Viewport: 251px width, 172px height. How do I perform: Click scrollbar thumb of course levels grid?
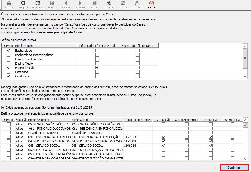(245, 59)
